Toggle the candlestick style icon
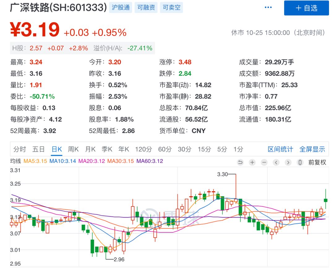334x268 pixels. click(300, 163)
